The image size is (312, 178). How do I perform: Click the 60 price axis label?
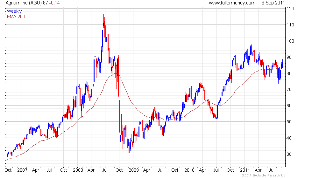(x=289, y=106)
